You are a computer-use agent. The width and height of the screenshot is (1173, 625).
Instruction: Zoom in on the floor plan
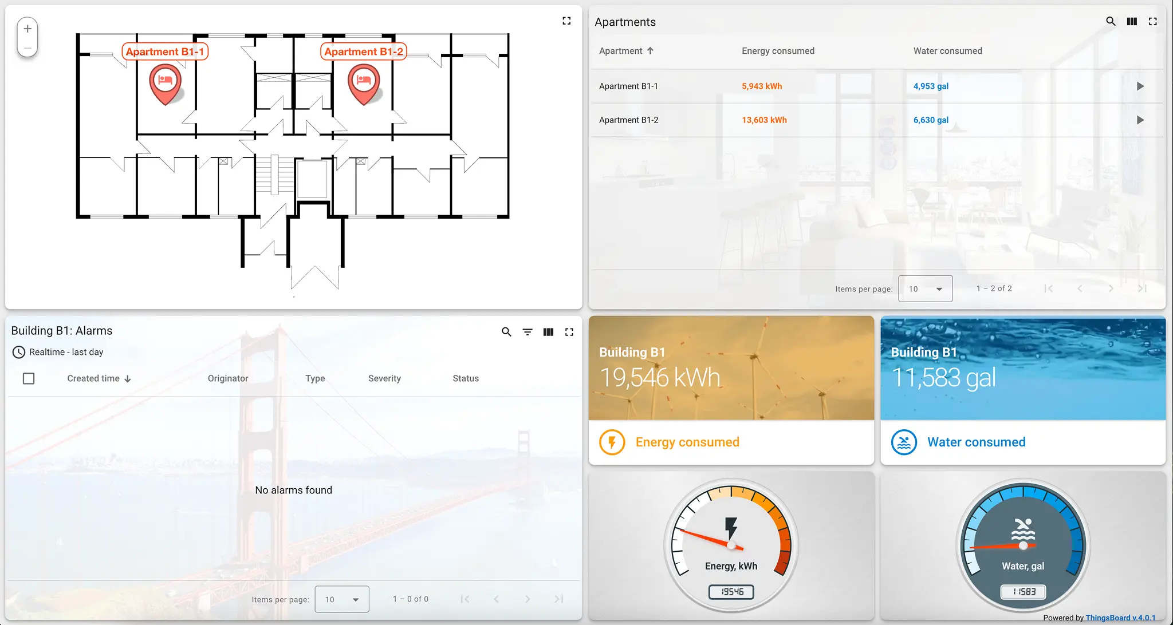tap(27, 29)
